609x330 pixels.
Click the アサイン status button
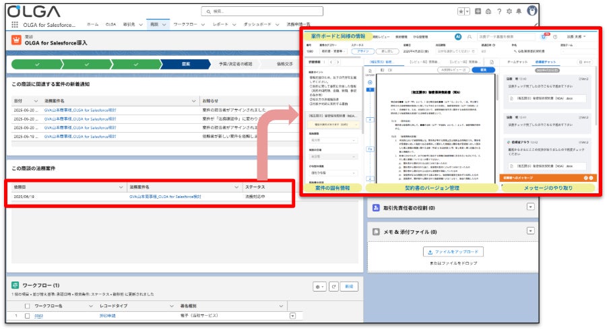[362, 51]
